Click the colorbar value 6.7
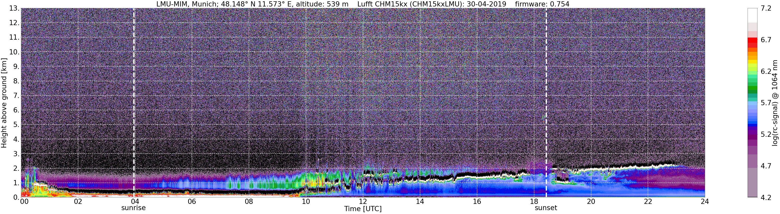The width and height of the screenshot is (780, 214). 766,40
